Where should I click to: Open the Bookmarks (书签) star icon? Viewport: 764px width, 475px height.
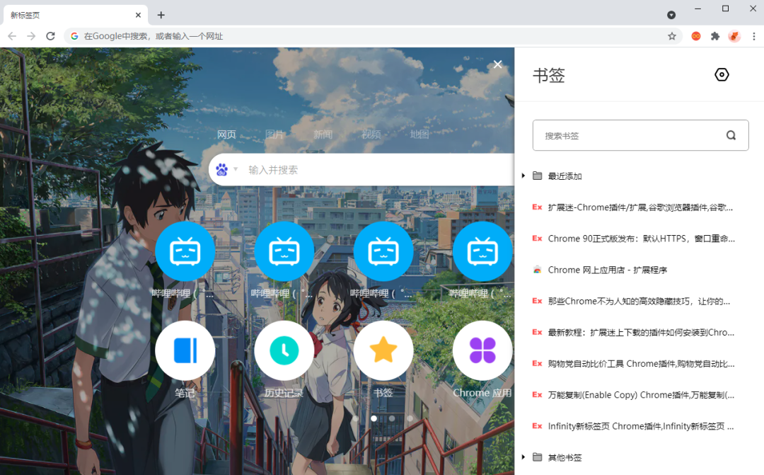383,350
